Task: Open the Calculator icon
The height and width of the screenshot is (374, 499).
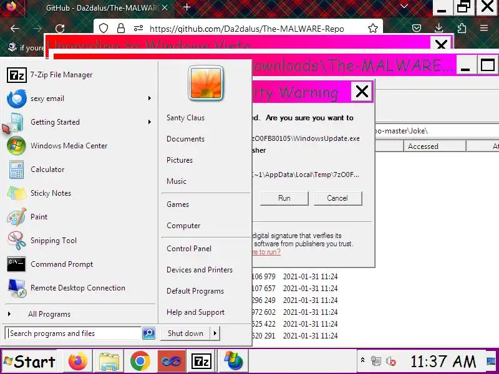Action: point(16,170)
